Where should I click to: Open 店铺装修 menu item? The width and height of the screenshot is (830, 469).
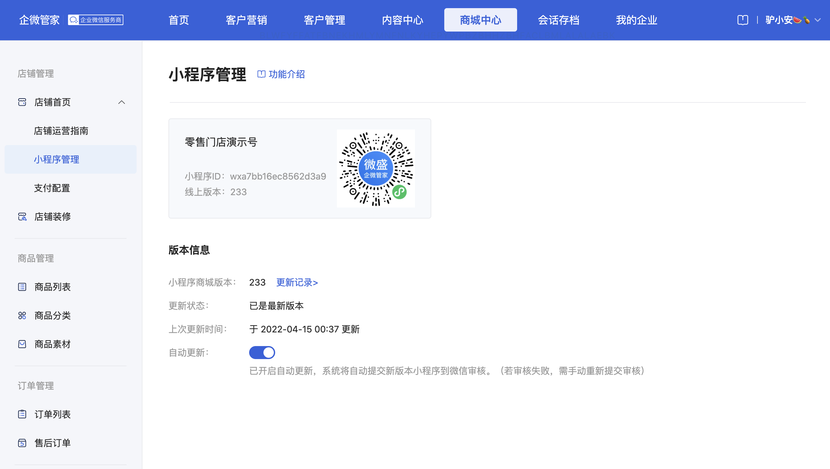click(53, 217)
